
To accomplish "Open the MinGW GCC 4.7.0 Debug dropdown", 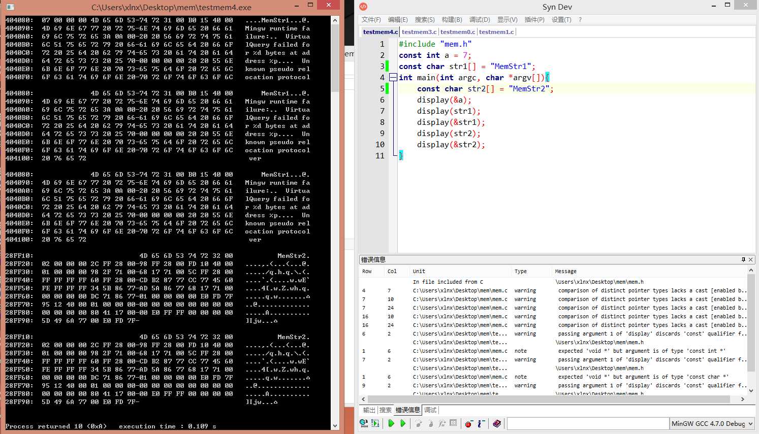I will coord(712,423).
